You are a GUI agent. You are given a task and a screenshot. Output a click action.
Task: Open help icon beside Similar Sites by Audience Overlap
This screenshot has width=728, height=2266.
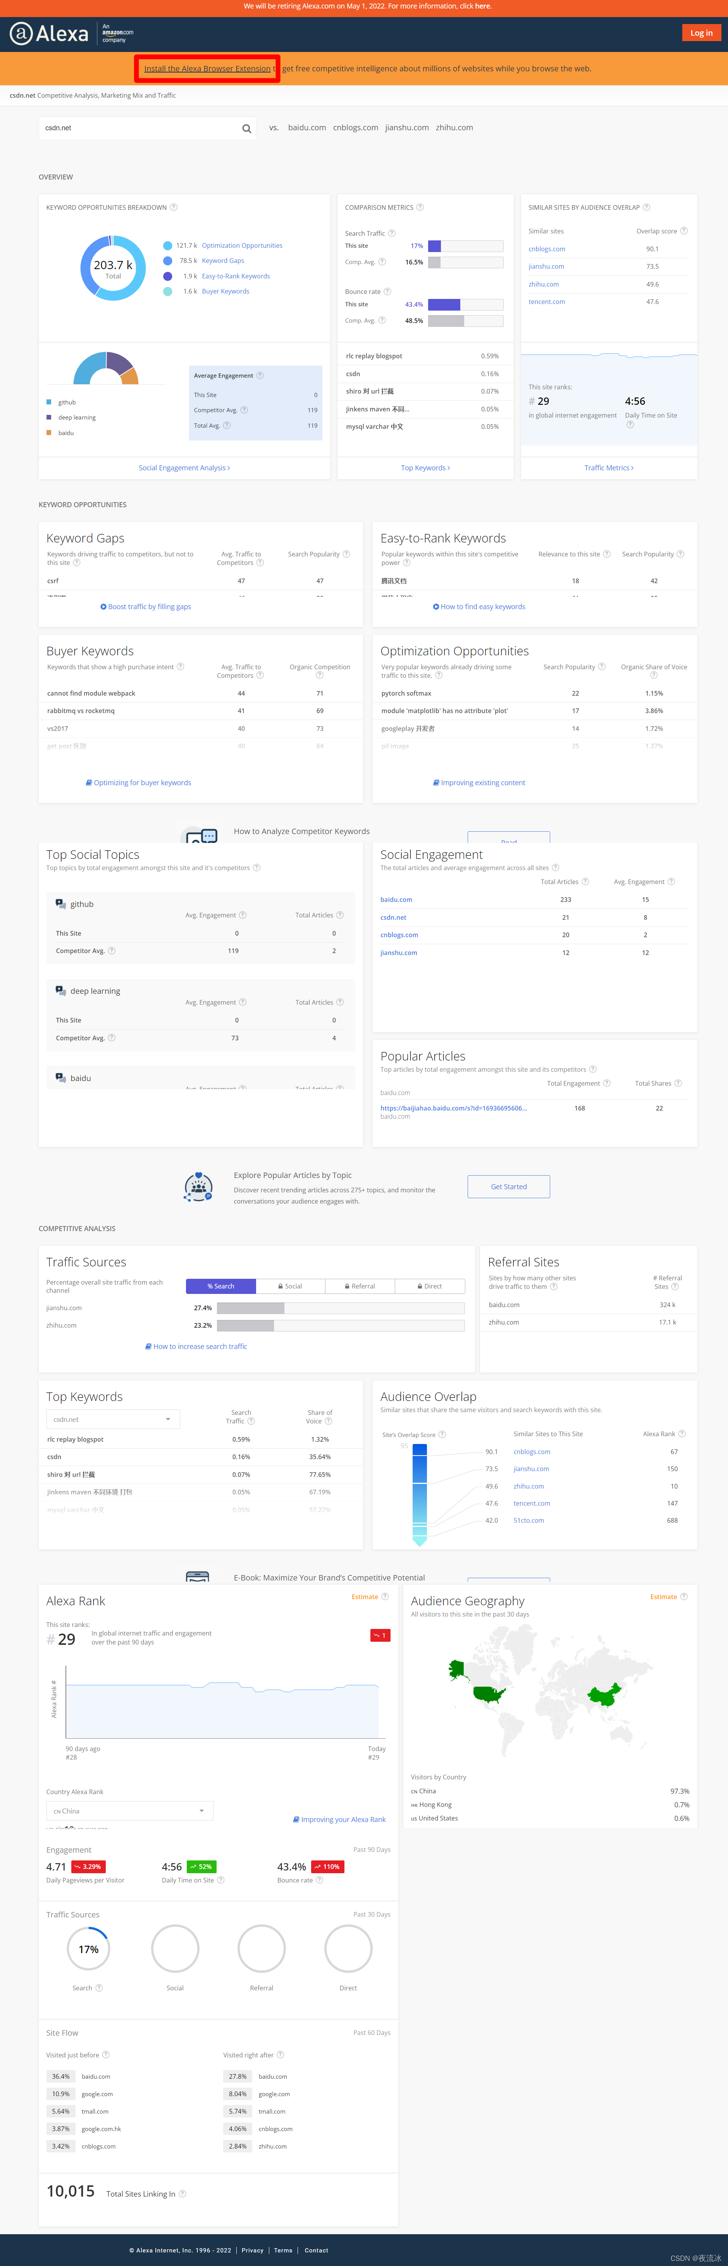click(x=646, y=207)
